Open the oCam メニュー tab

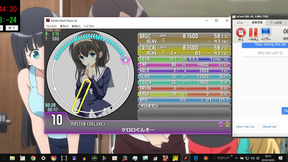240,22
